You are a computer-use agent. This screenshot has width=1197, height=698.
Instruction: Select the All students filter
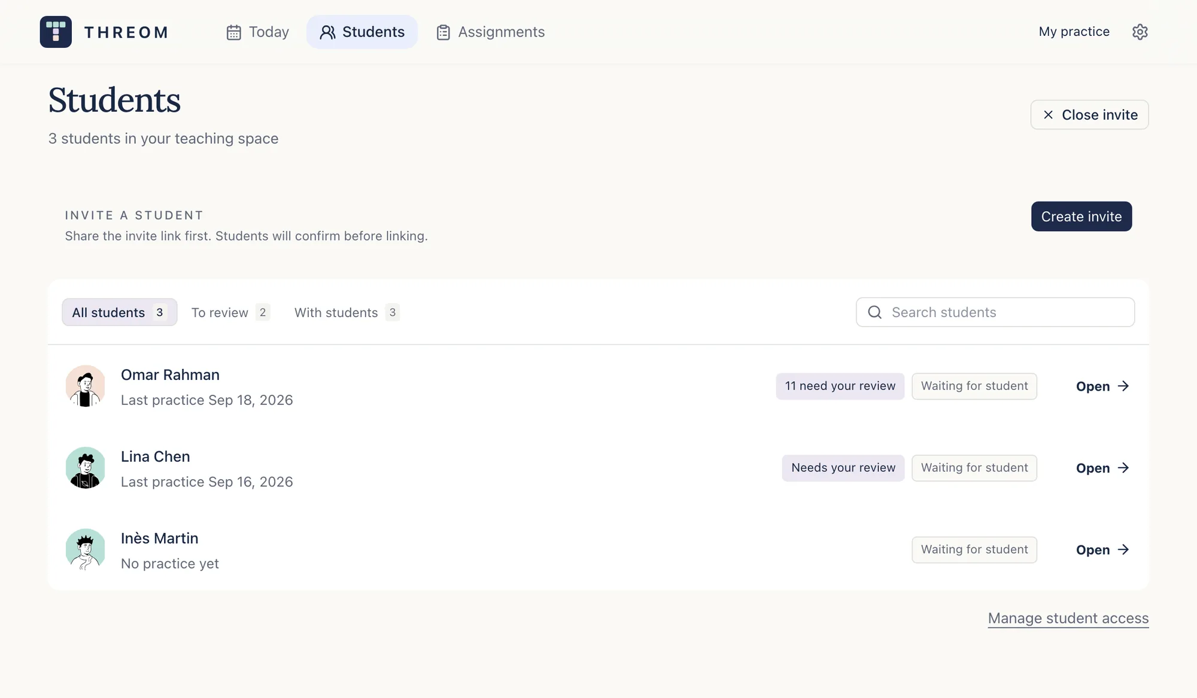120,312
